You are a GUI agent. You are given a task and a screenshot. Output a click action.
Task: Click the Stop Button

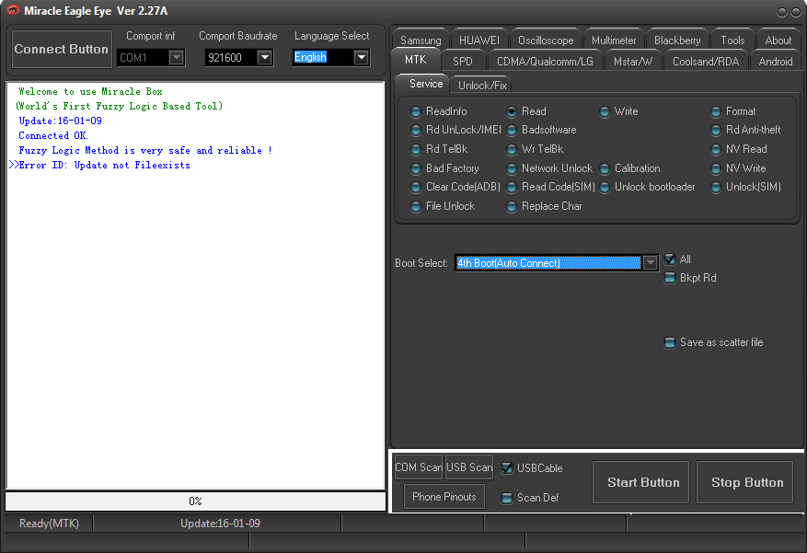point(744,482)
